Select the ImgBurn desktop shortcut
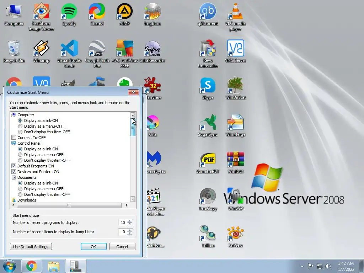Screen dimensions: 364x273 click(x=152, y=14)
